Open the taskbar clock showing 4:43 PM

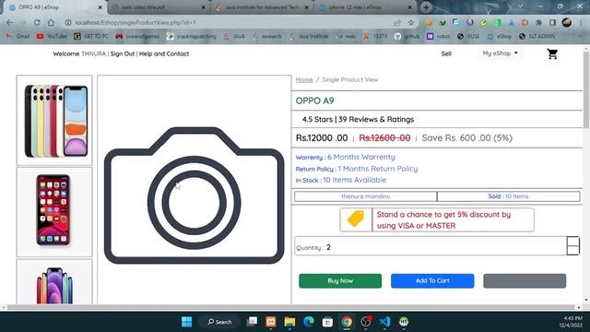(571, 322)
